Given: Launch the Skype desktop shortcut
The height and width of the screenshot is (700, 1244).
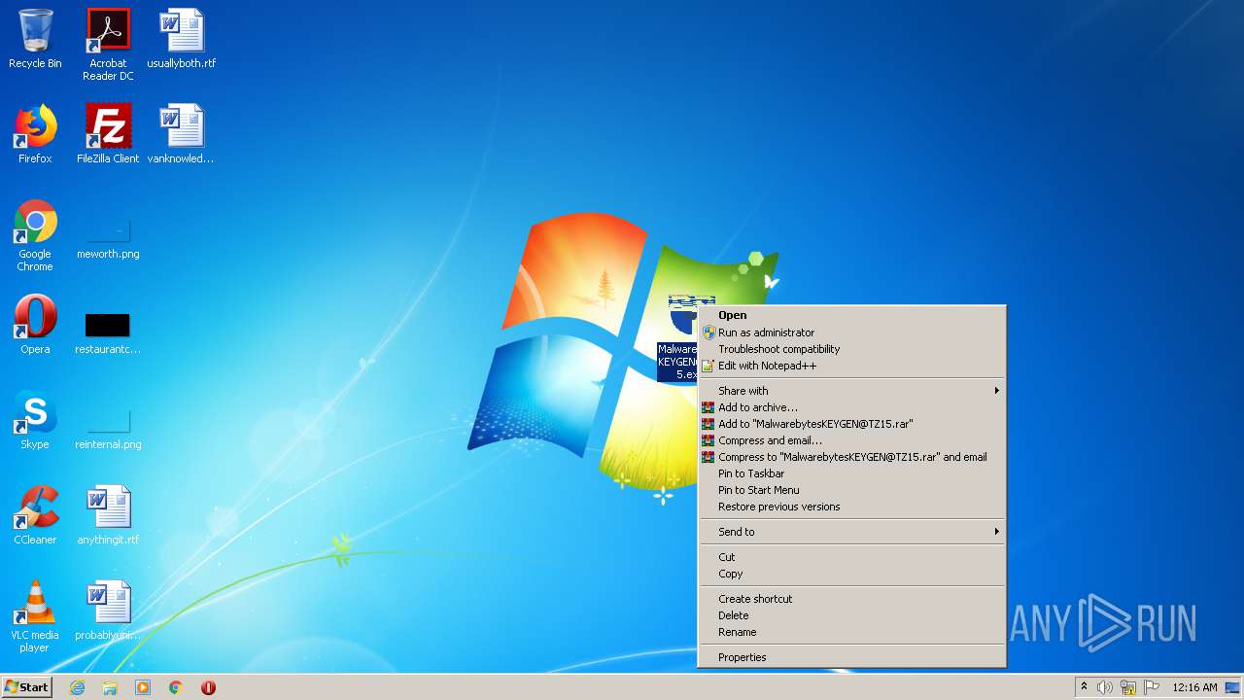Looking at the screenshot, I should pos(35,420).
